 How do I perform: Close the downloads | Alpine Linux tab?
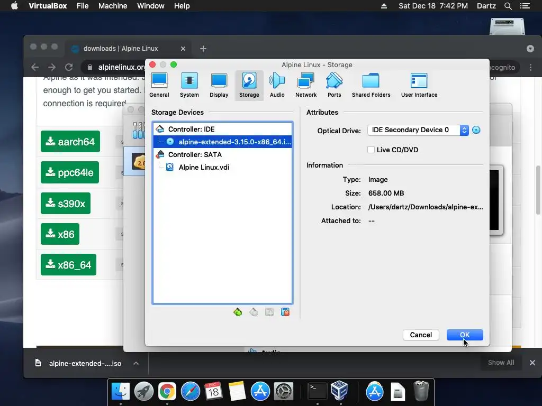coord(183,49)
